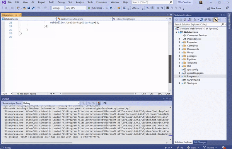Switch to the Git Changes tab

coord(200,142)
